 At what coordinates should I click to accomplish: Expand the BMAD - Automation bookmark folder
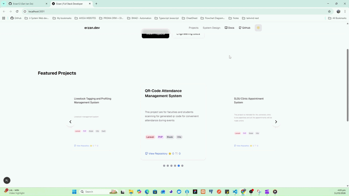(x=139, y=18)
